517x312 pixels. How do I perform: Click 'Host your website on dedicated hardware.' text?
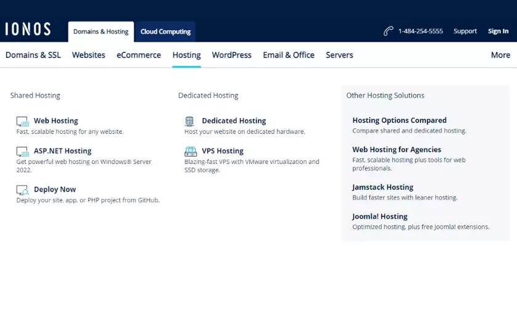point(245,131)
